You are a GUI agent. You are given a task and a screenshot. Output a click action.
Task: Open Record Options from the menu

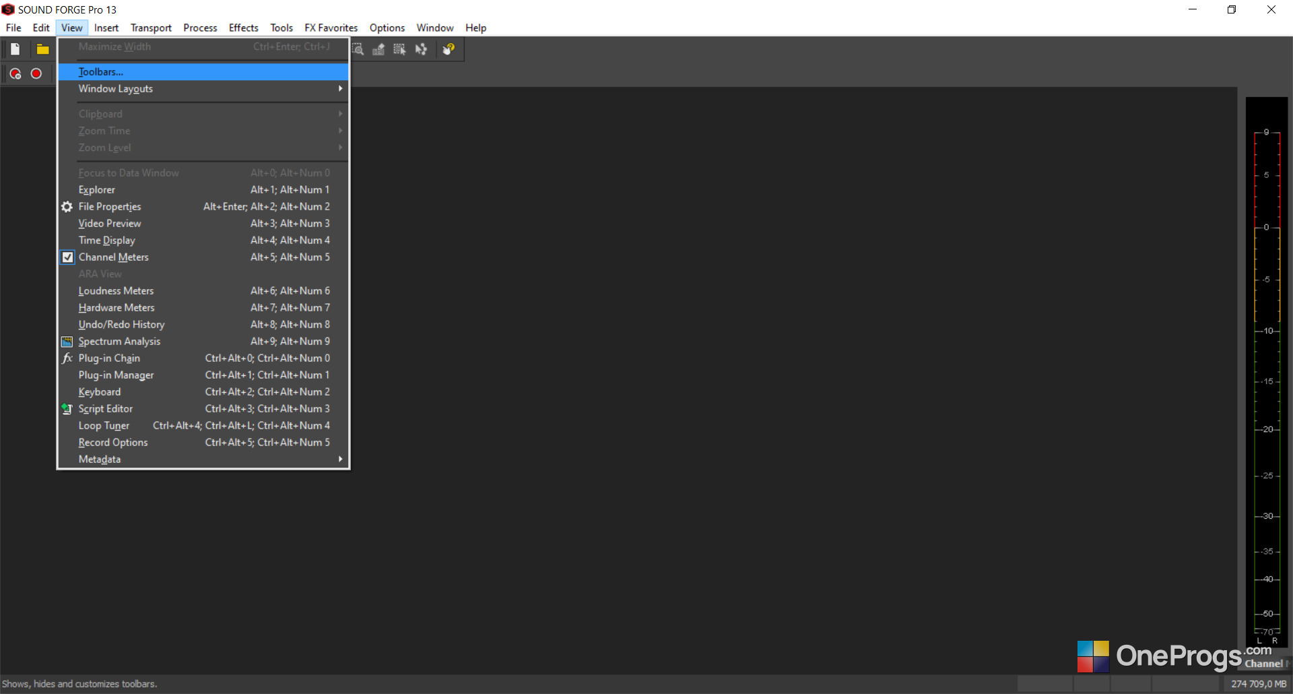point(203,443)
